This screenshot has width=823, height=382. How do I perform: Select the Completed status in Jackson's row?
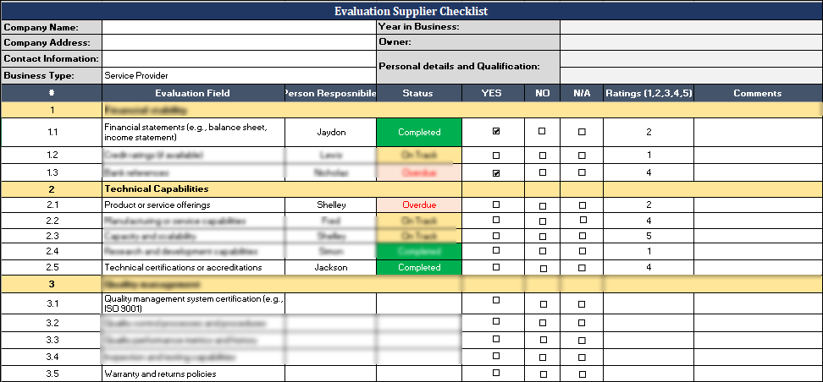[x=419, y=267]
